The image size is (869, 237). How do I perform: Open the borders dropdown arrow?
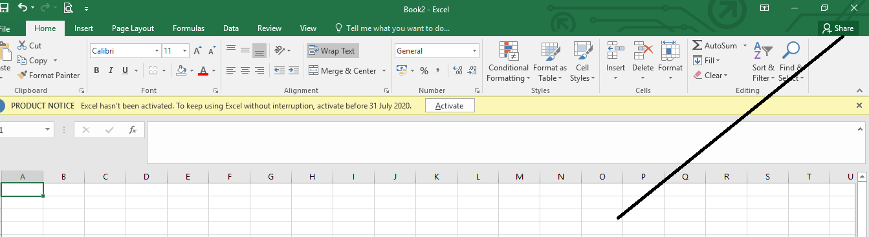[x=164, y=70]
